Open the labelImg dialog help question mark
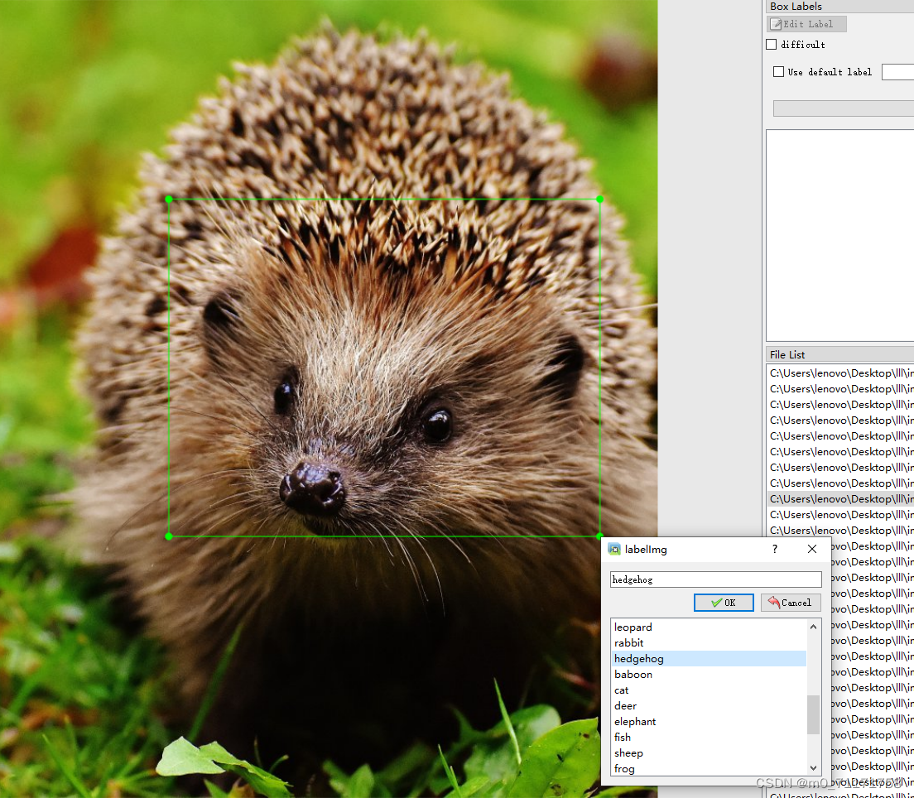The height and width of the screenshot is (798, 914). click(x=775, y=549)
